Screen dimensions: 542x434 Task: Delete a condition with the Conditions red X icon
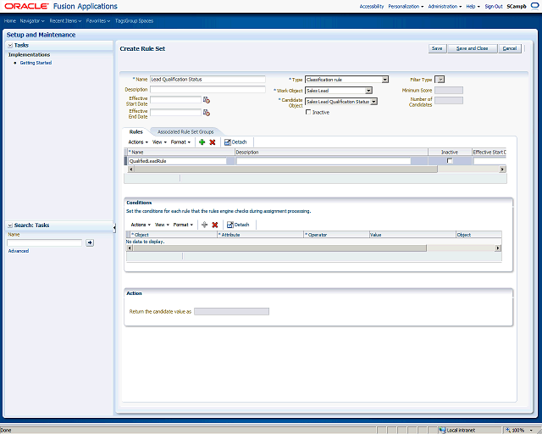point(214,225)
